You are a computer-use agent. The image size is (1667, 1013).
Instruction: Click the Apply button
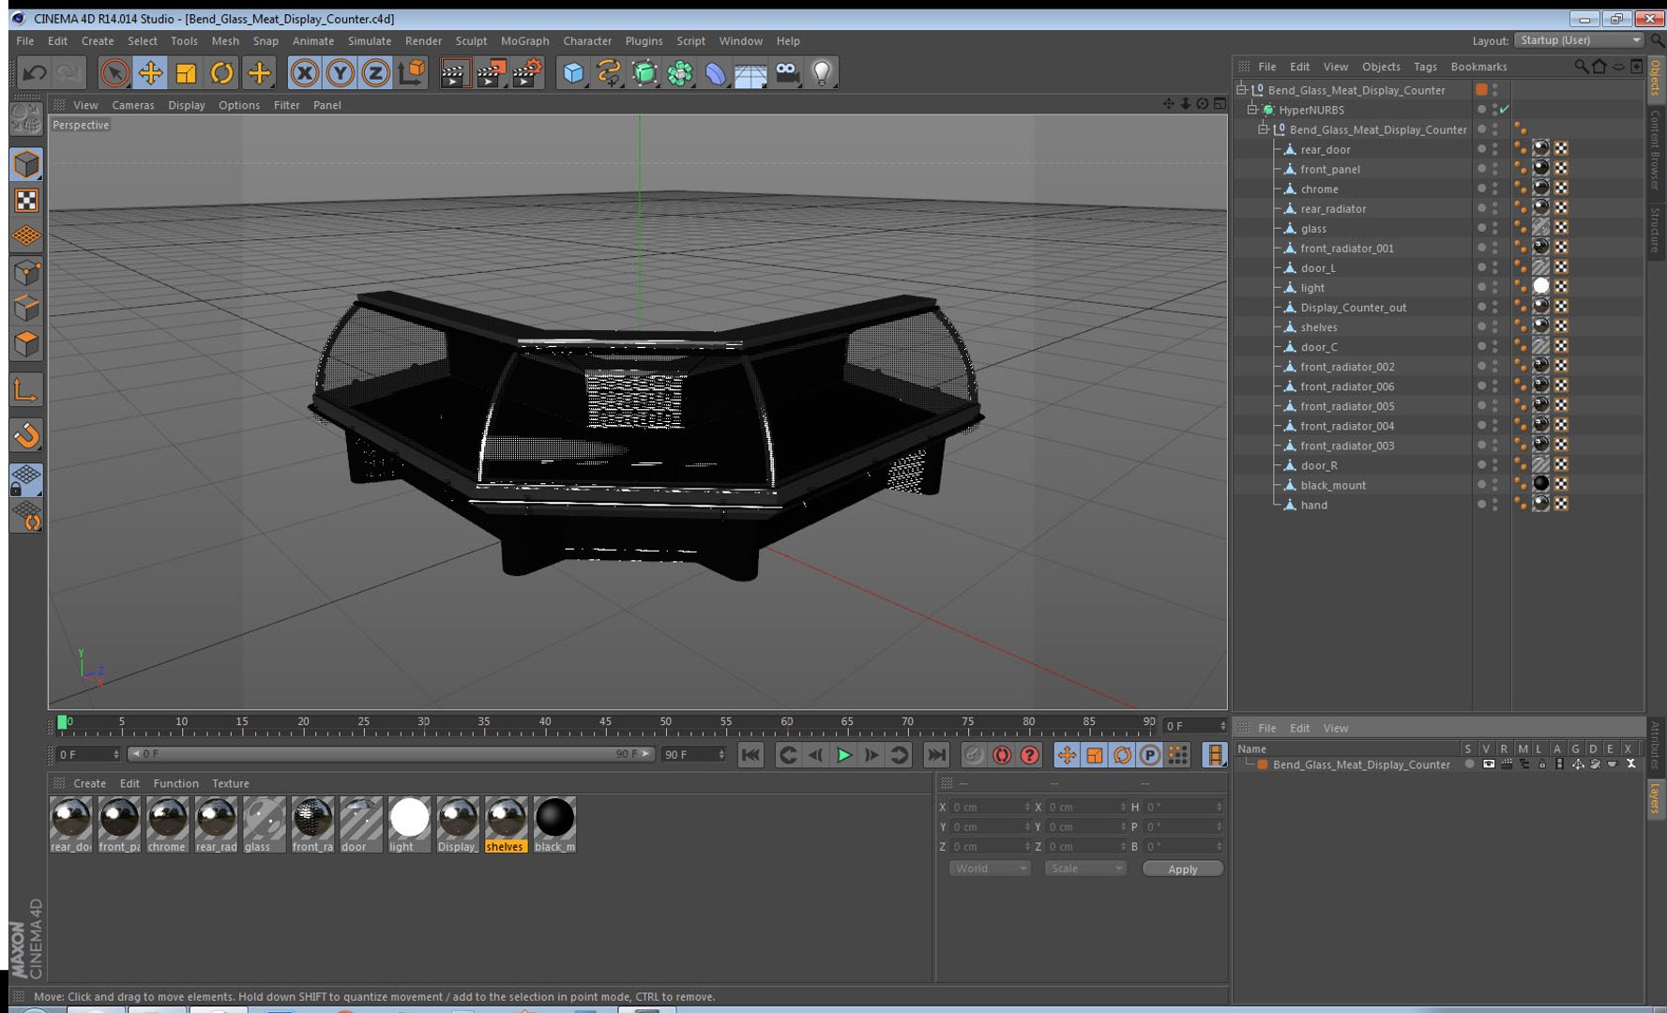click(x=1182, y=869)
